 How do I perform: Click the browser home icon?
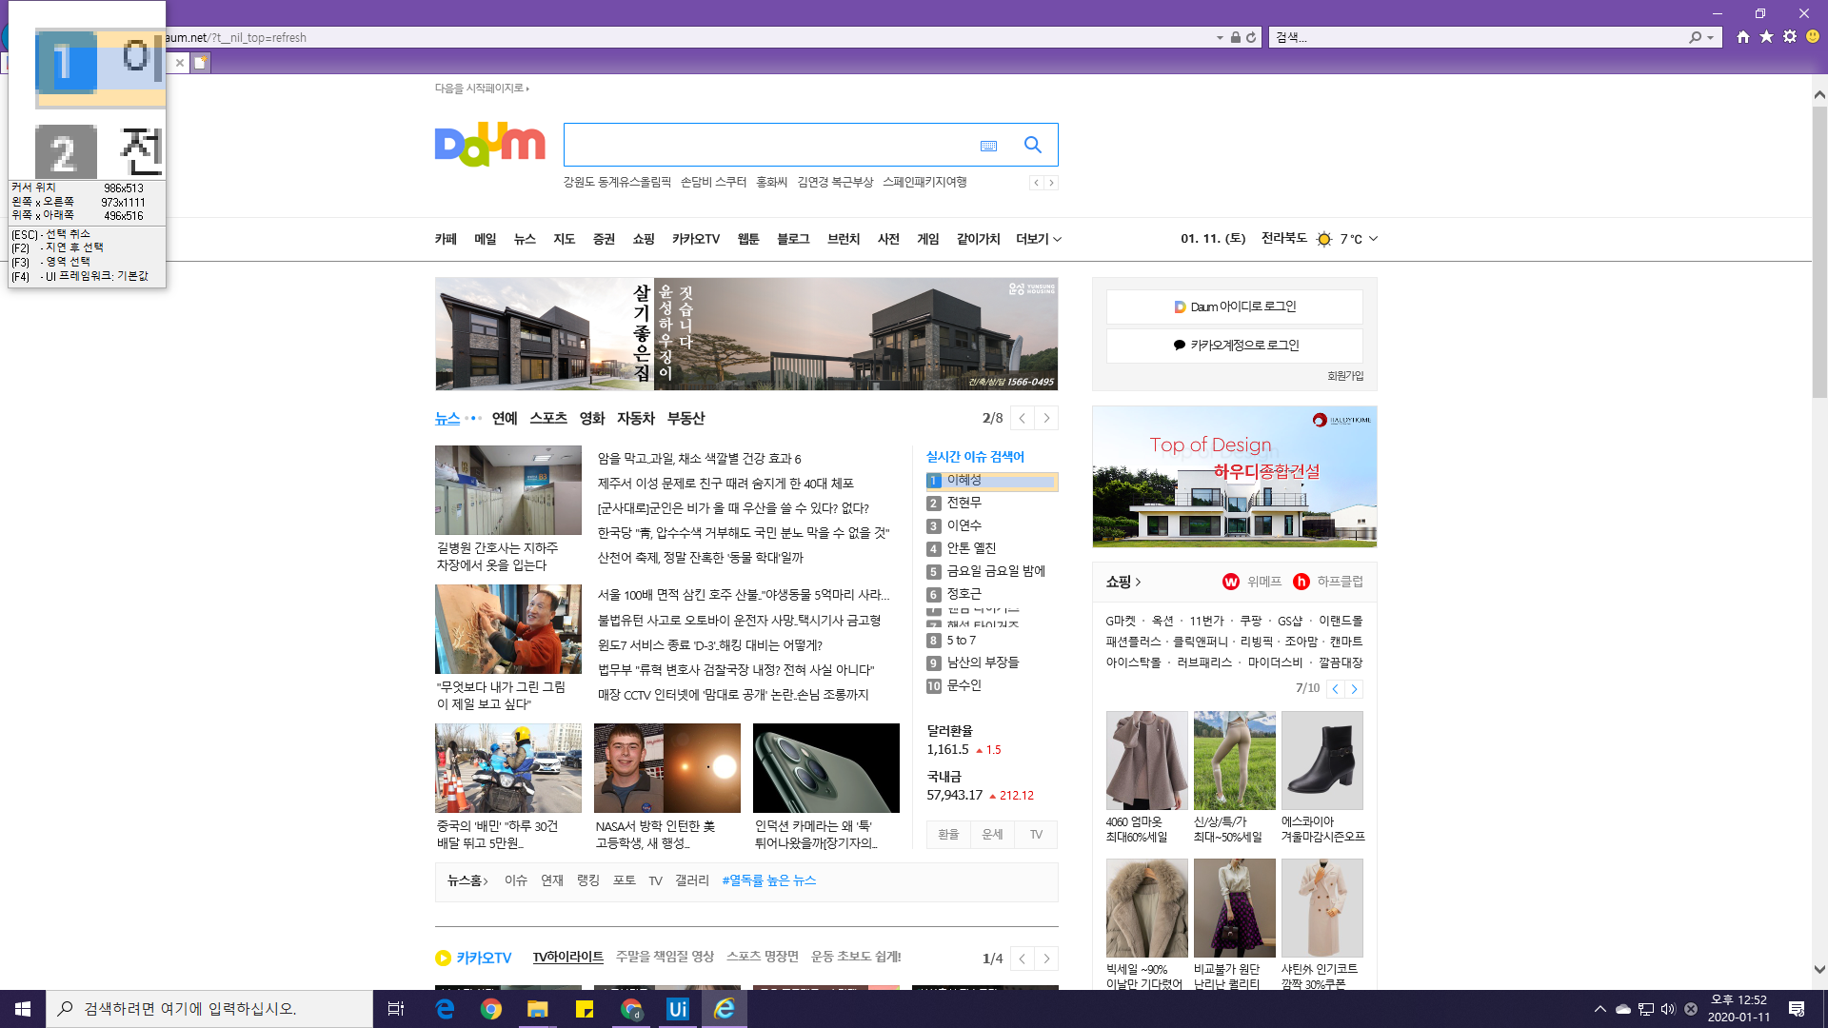pos(1742,37)
